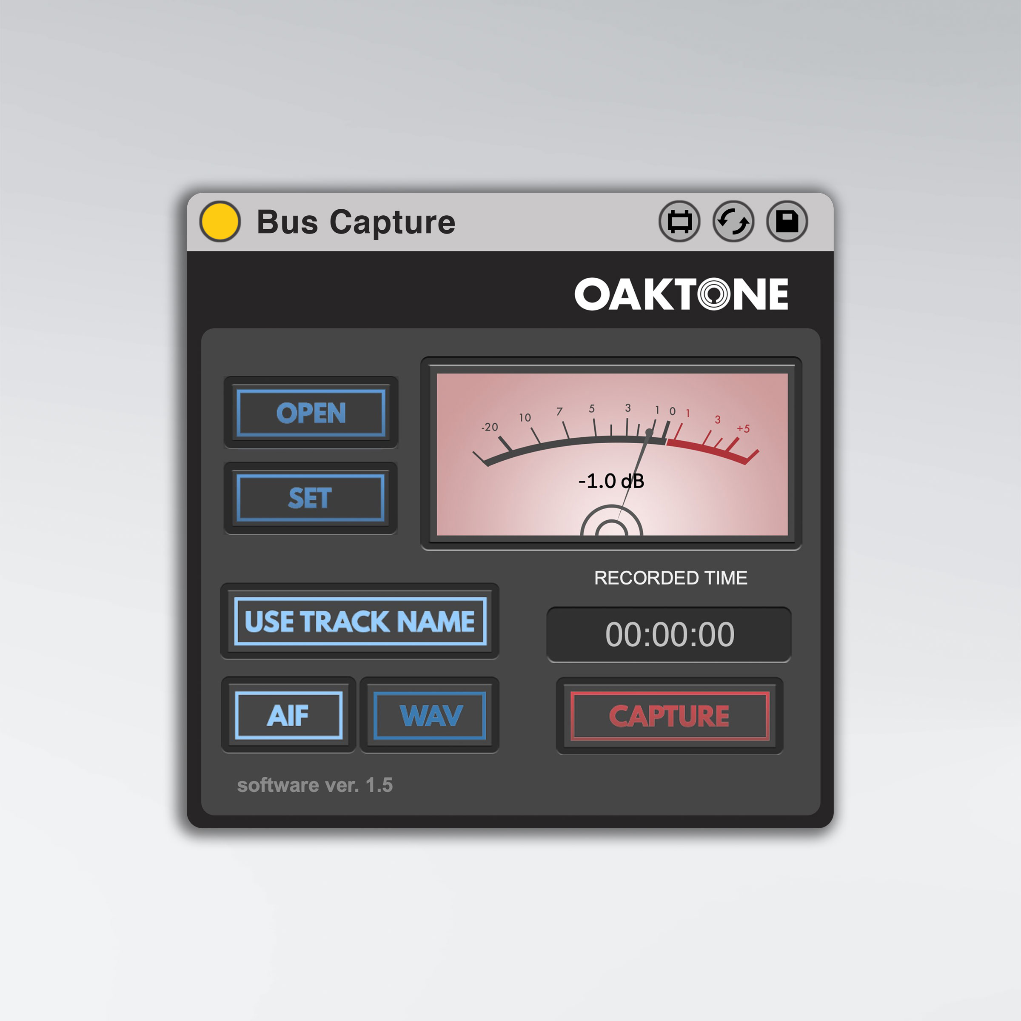The width and height of the screenshot is (1021, 1021).
Task: Select AIF file format
Action: 288,715
